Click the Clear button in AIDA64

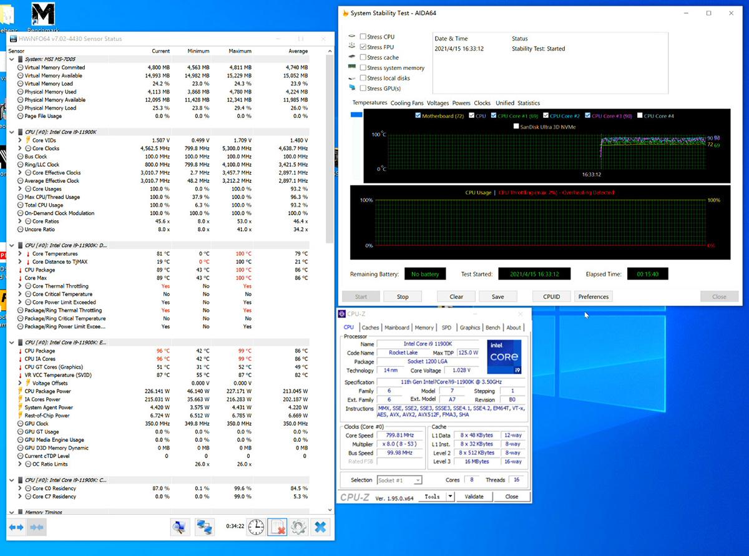tap(456, 296)
